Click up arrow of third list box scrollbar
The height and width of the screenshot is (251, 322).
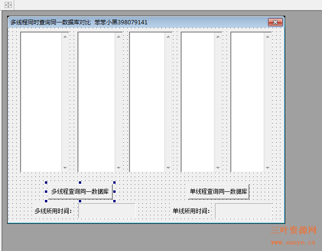[168, 37]
